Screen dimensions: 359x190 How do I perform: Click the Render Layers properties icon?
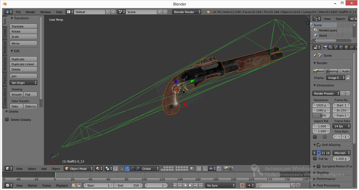point(331,47)
